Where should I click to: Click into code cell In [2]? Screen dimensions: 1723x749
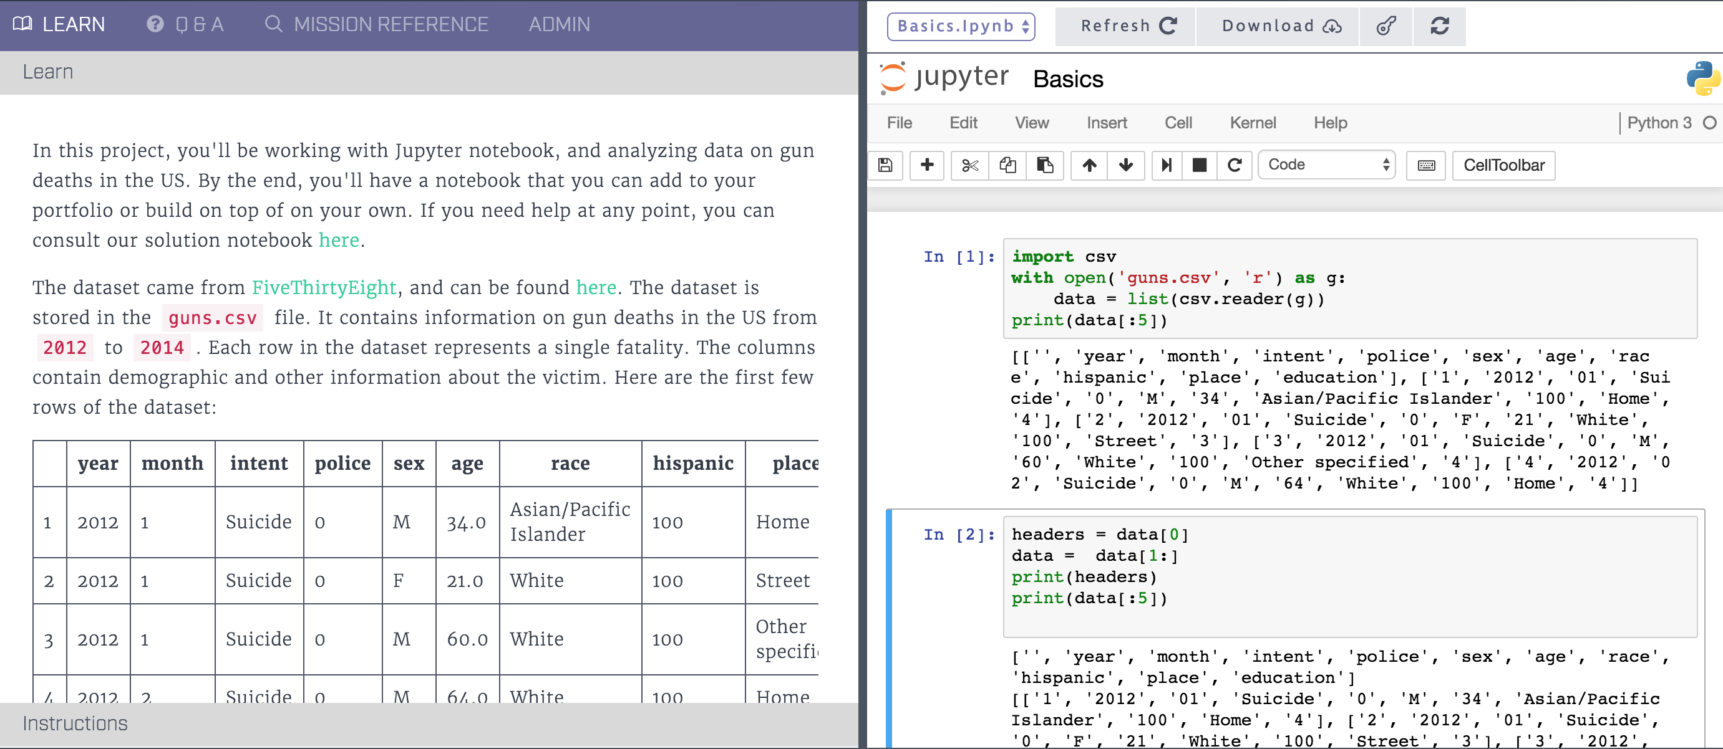click(1350, 576)
